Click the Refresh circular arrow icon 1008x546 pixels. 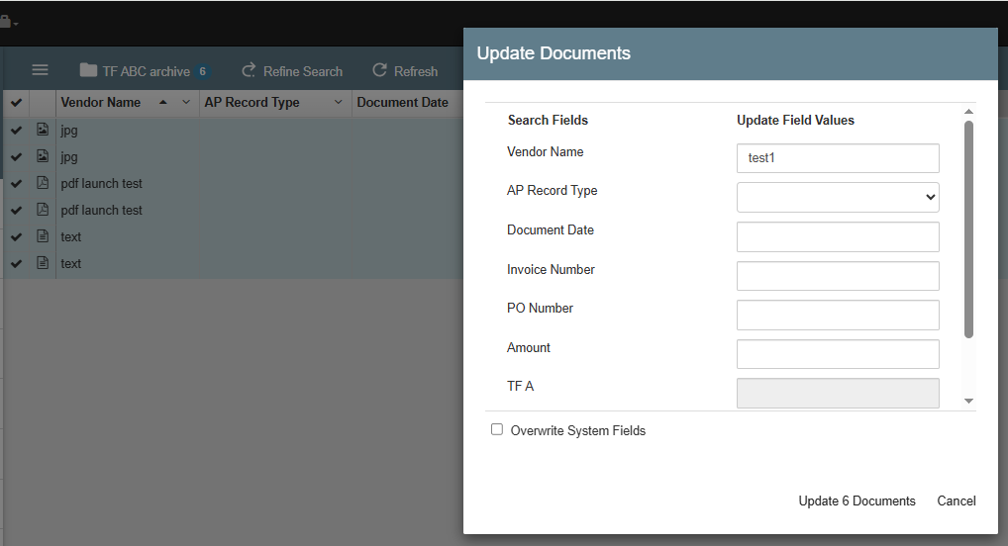(379, 70)
